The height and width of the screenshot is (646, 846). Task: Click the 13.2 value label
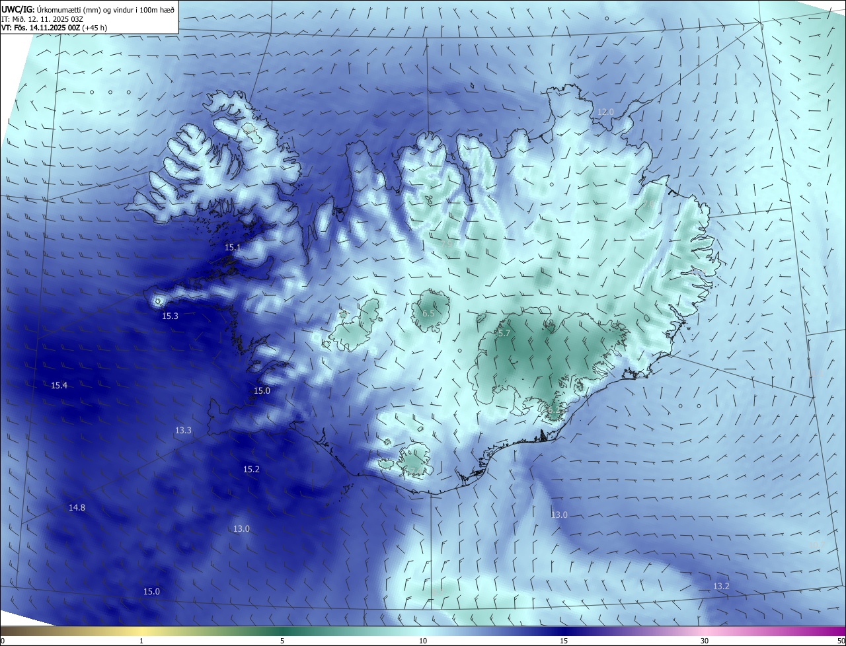721,587
